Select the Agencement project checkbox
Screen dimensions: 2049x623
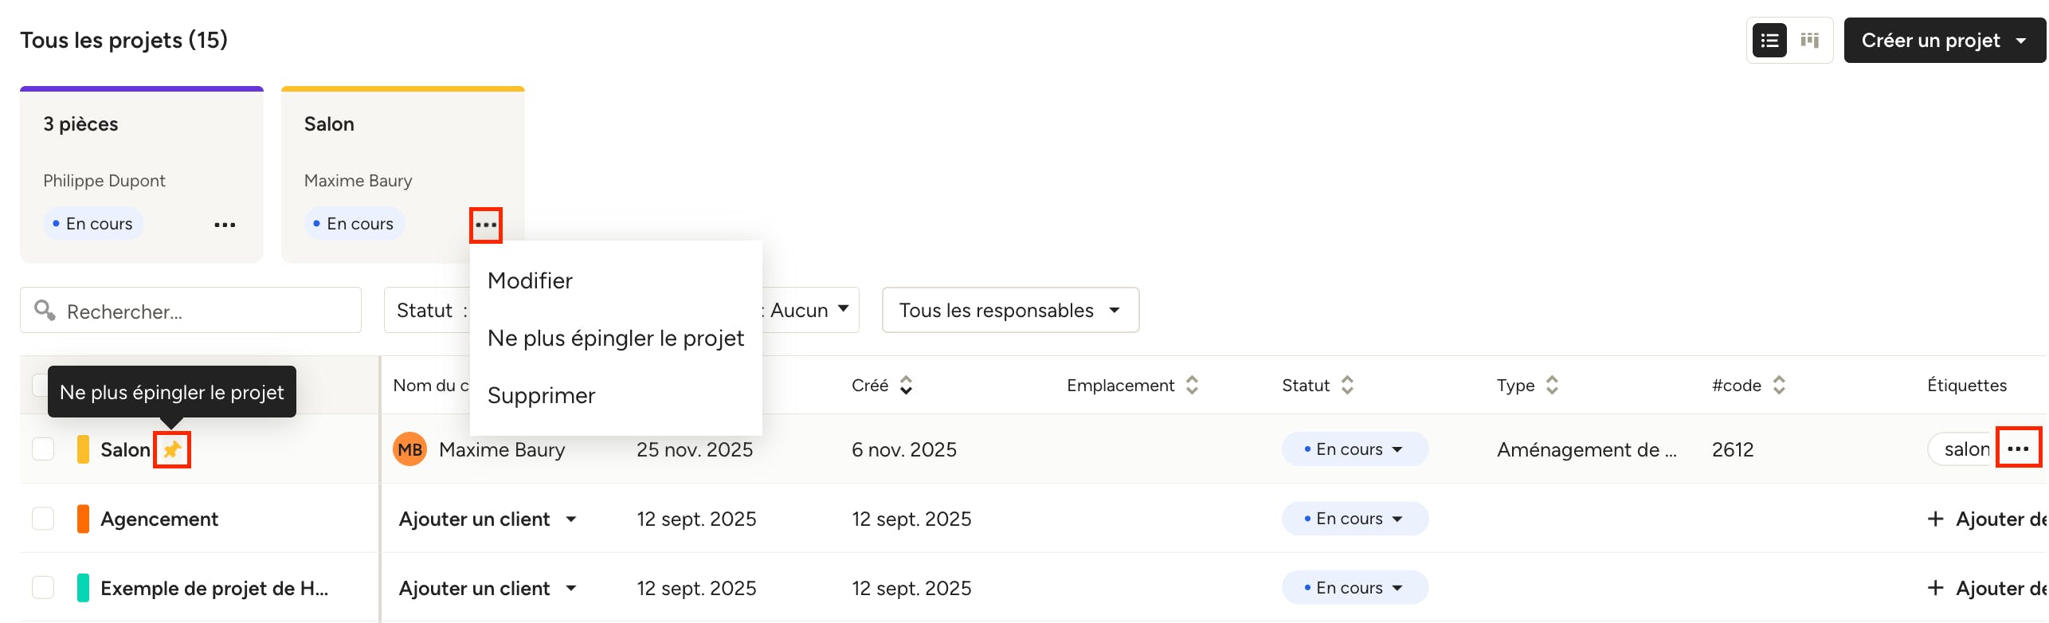43,519
